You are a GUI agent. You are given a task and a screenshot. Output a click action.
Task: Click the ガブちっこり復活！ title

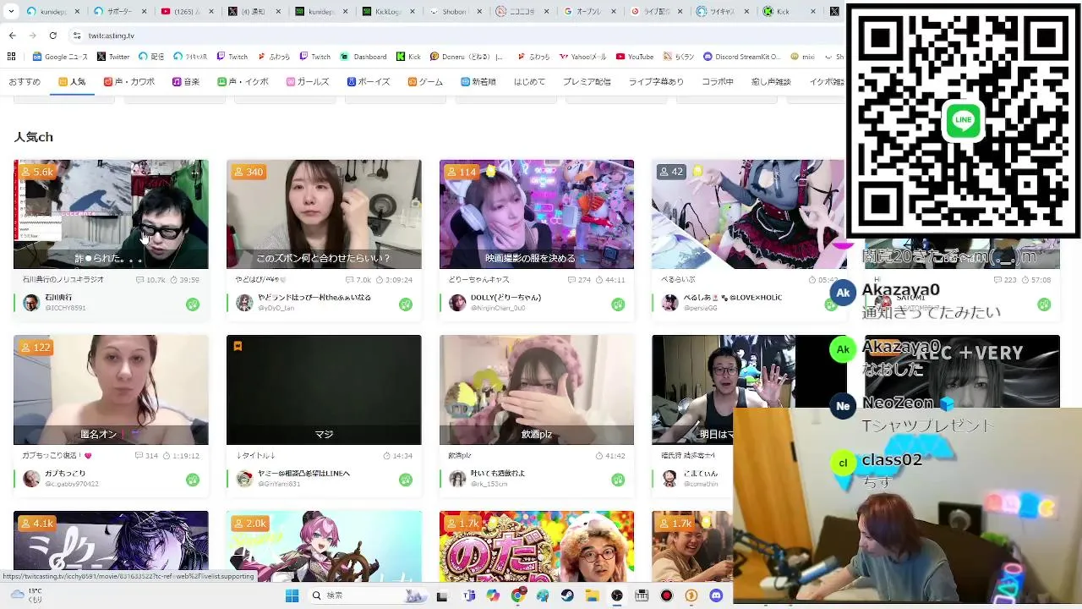(x=57, y=456)
